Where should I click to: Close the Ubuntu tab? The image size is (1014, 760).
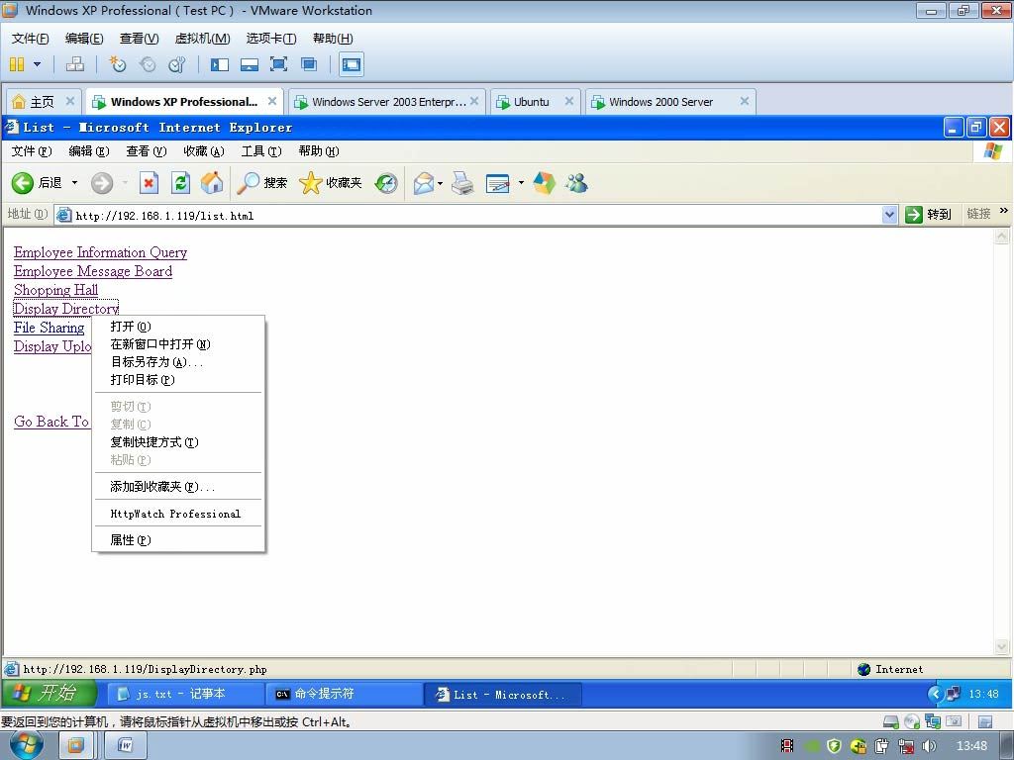click(569, 101)
